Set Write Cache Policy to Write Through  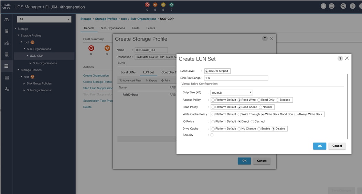pyautogui.click(x=239, y=114)
